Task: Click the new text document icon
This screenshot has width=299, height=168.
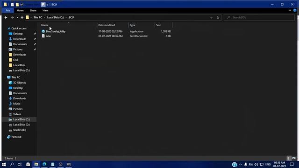Action: point(43,36)
